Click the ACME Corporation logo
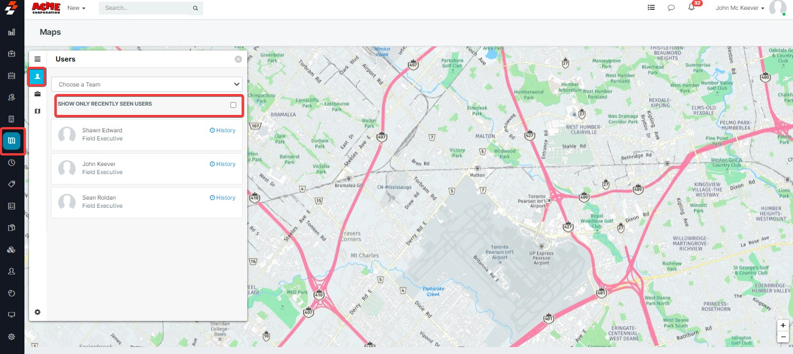 pyautogui.click(x=46, y=8)
